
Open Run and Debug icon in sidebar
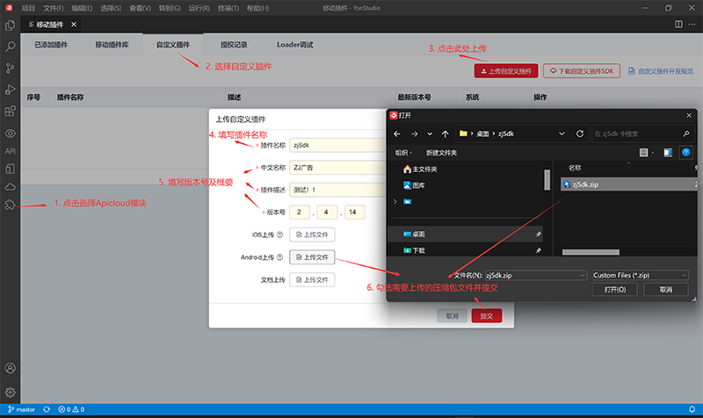click(10, 90)
